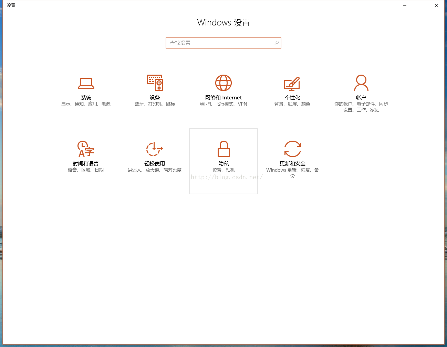Click the 轻松使用 category title
Image resolution: width=447 pixels, height=347 pixels.
[x=155, y=164]
